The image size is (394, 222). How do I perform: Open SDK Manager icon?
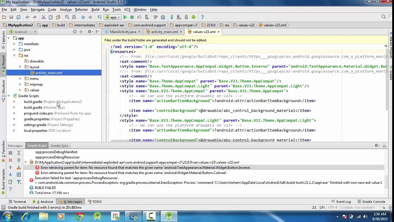[x=186, y=17]
